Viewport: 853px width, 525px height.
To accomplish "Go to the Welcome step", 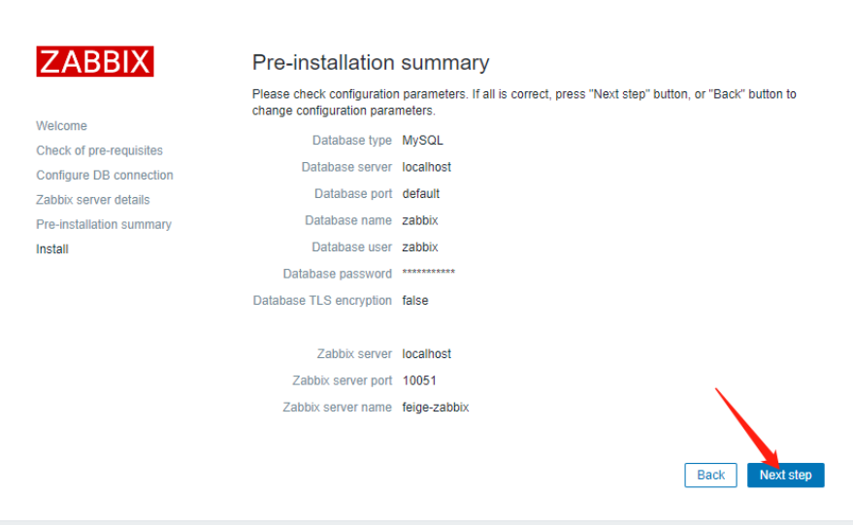I will (x=61, y=126).
